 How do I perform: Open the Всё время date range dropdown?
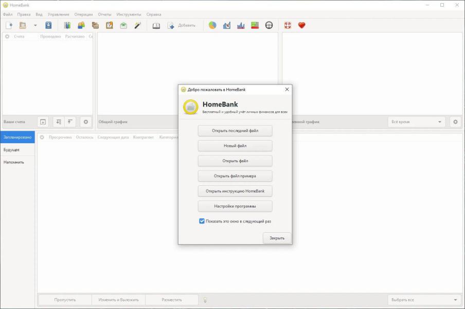pos(417,122)
